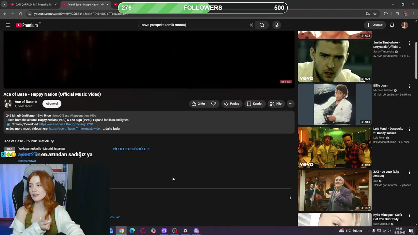Open the BİLETLERİ GÖRÜNTÜLE tickets link
The height and width of the screenshot is (235, 418).
coord(131,149)
